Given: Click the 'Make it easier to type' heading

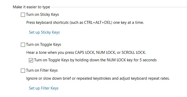Looking at the screenshot, I should point(31,7).
